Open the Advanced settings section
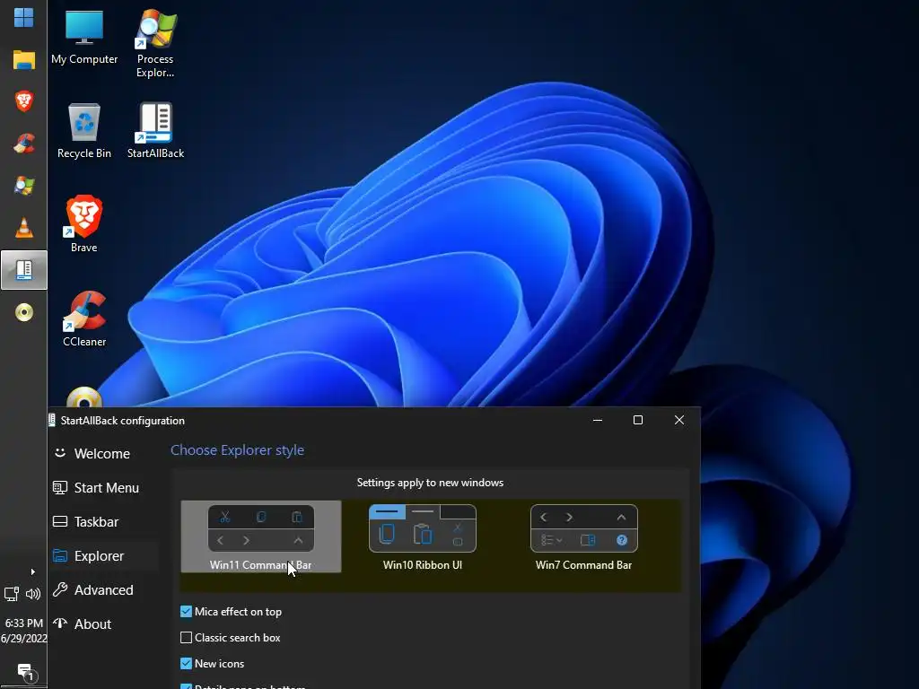 click(x=103, y=589)
